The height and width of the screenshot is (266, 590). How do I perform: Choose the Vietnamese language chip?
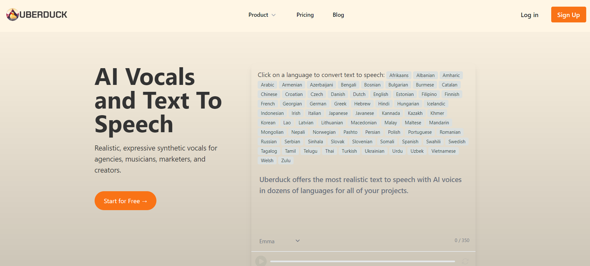(443, 151)
